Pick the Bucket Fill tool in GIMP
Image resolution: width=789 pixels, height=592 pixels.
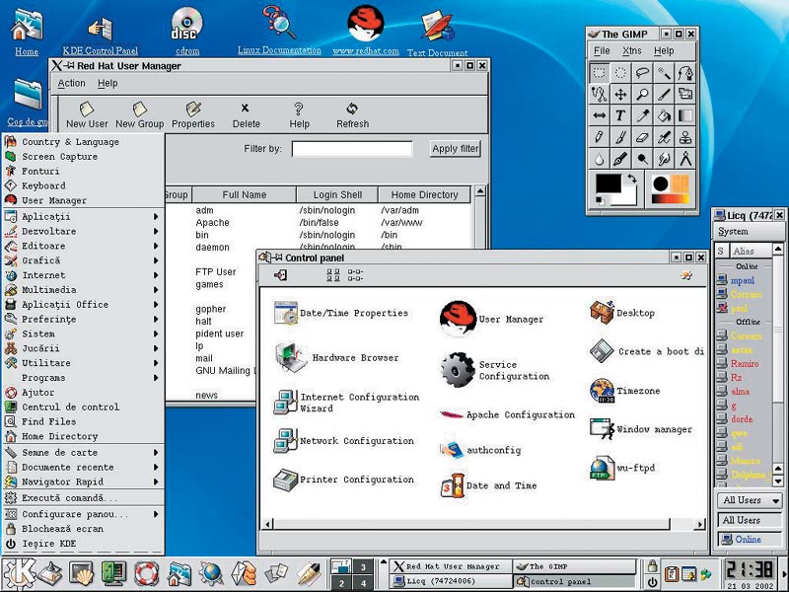click(x=664, y=115)
